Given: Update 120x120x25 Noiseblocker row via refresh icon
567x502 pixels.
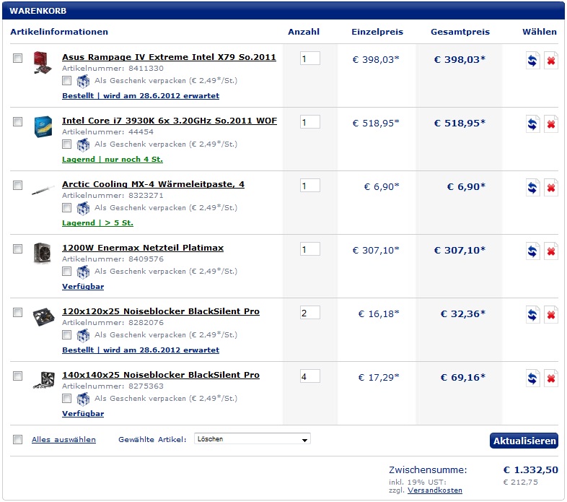Looking at the screenshot, I should tap(532, 315).
